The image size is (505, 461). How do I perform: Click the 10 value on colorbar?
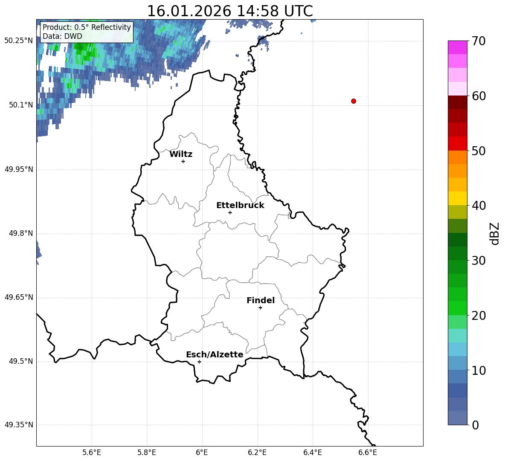(479, 371)
